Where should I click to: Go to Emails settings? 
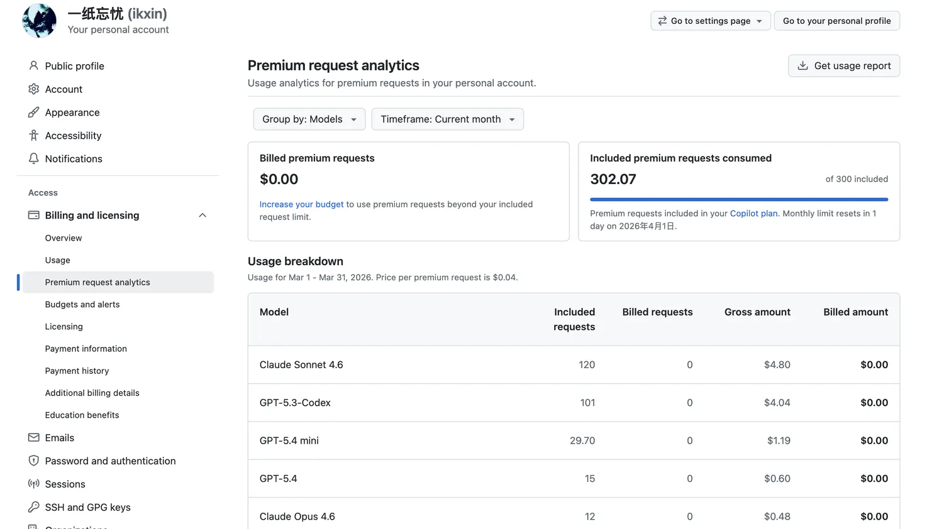coord(60,438)
